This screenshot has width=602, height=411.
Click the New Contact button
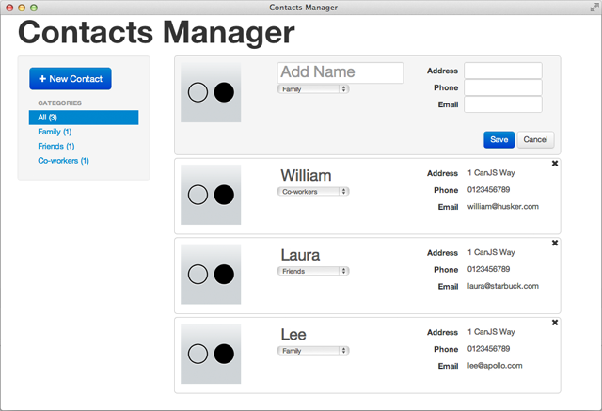coord(71,79)
